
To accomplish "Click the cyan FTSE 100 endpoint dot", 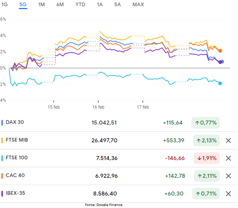I will 220,84.
